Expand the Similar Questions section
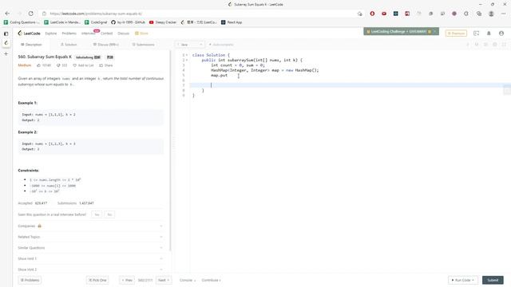The height and width of the screenshot is (287, 511). pyautogui.click(x=90, y=248)
